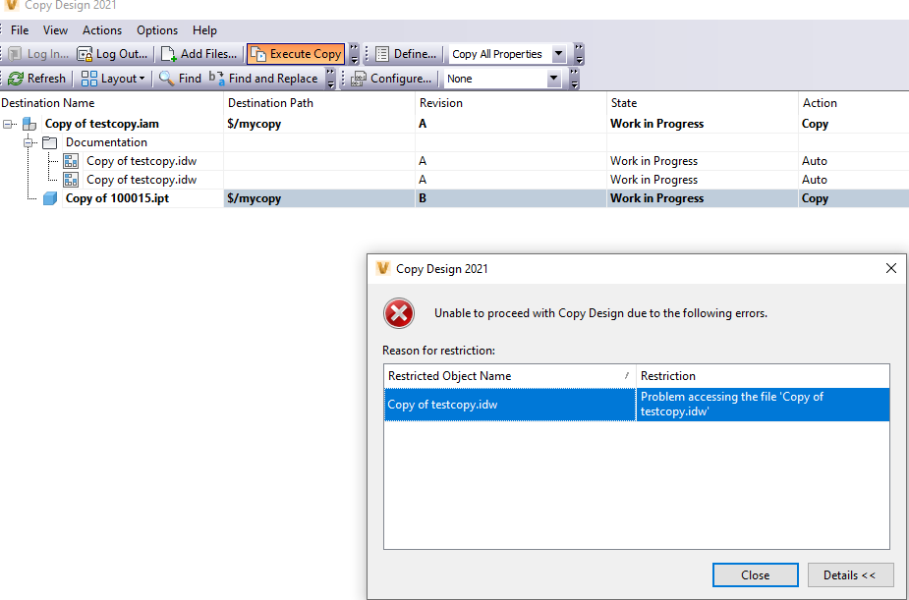909x600 pixels.
Task: Click the red error icon in the dialog
Action: 399,313
